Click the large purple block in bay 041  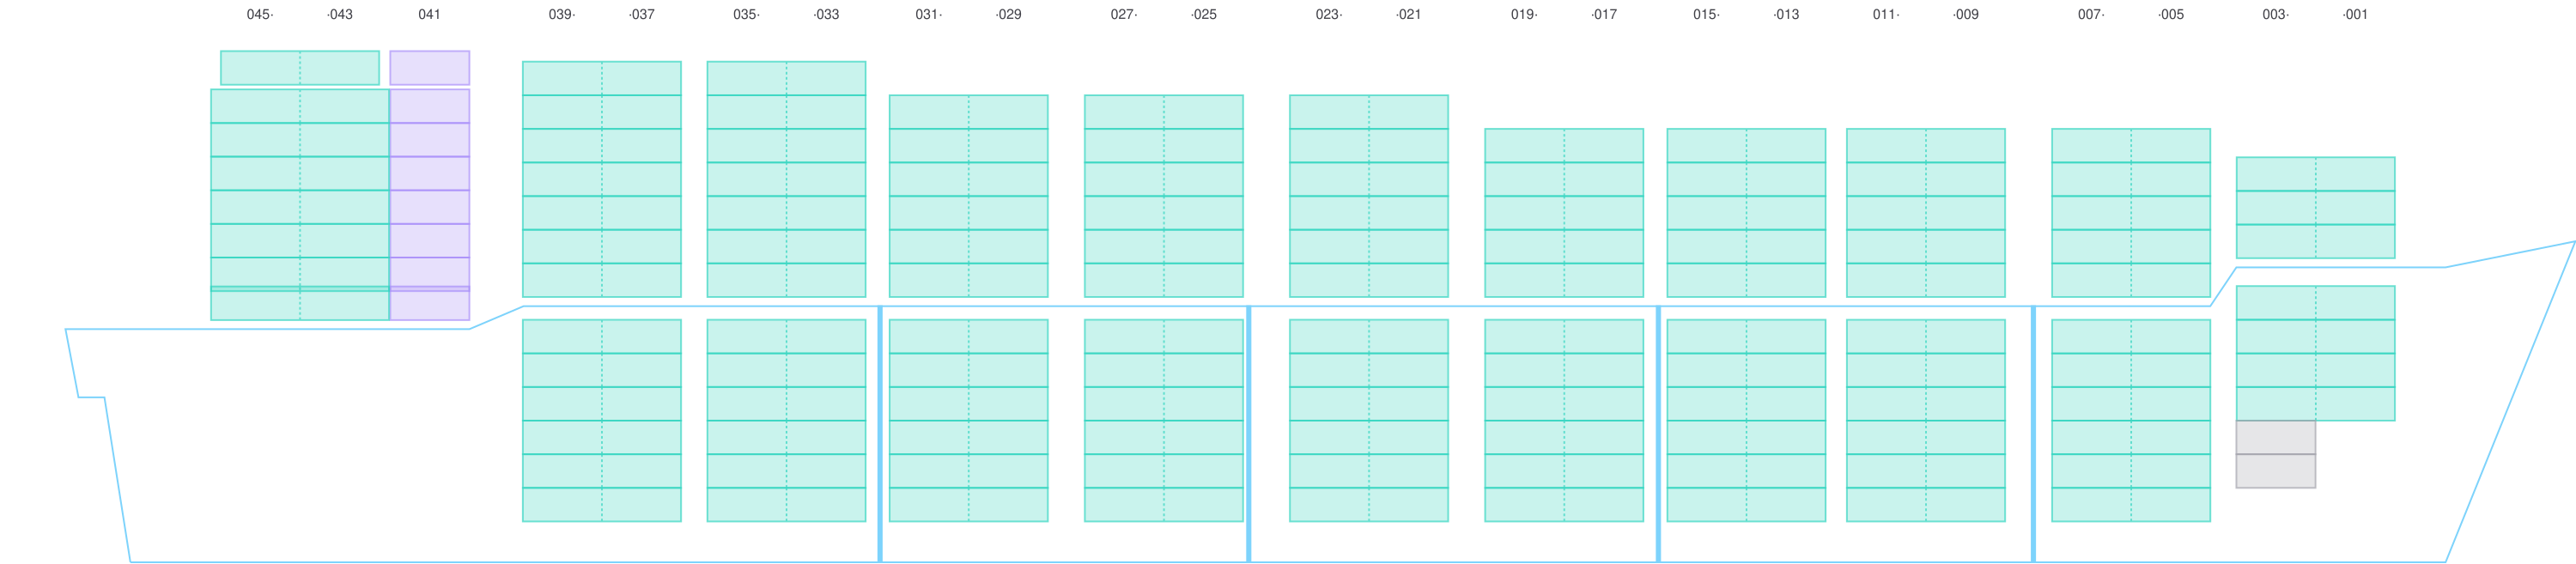[429, 204]
